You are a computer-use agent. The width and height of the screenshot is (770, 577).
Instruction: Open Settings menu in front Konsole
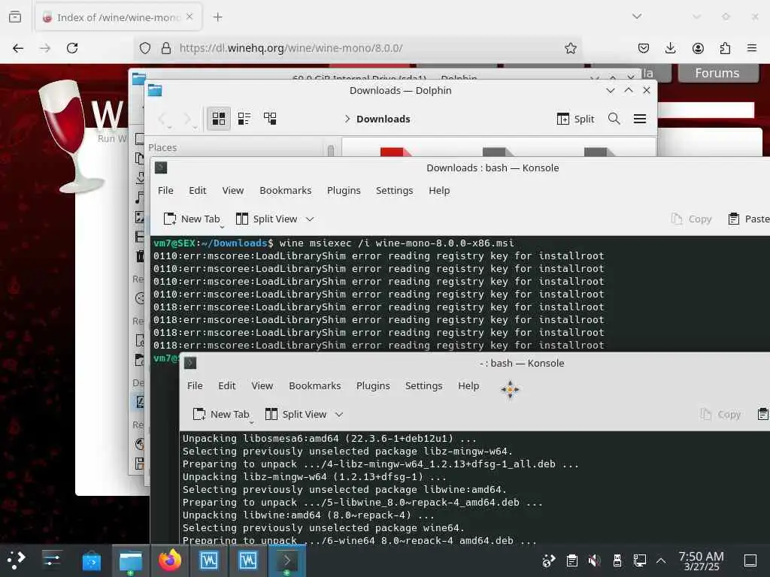click(x=424, y=385)
